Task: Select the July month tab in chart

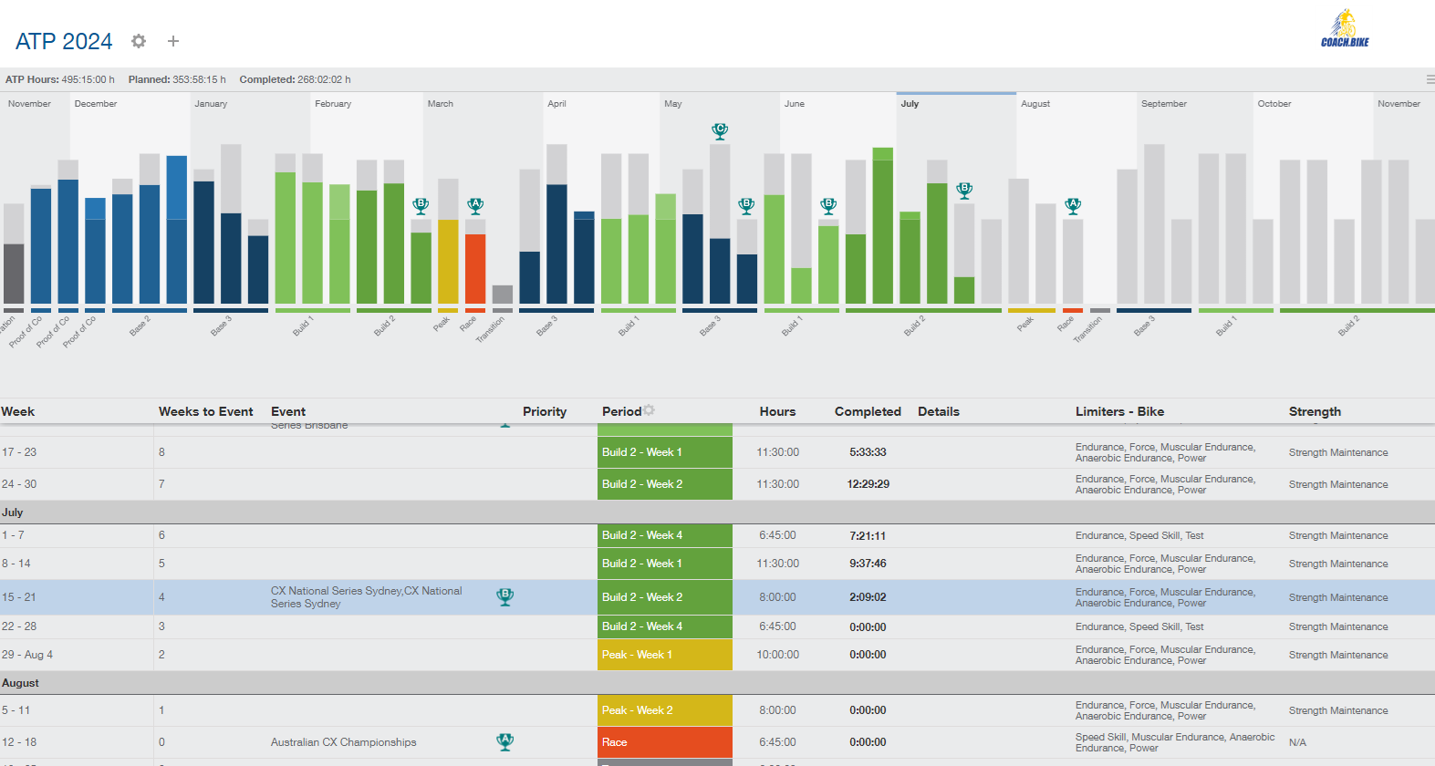Action: coord(910,104)
